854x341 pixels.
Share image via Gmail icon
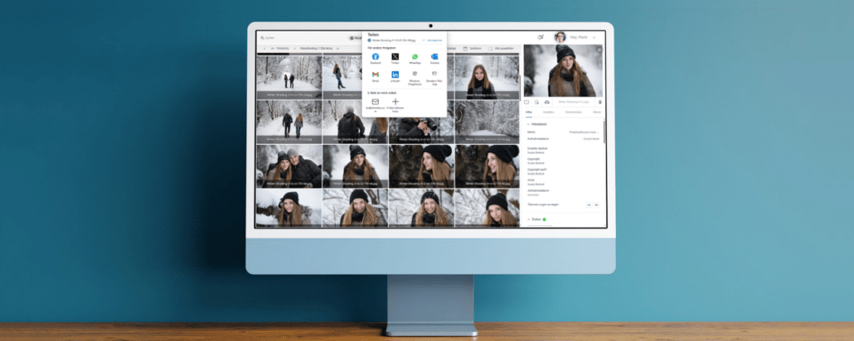pos(376,74)
